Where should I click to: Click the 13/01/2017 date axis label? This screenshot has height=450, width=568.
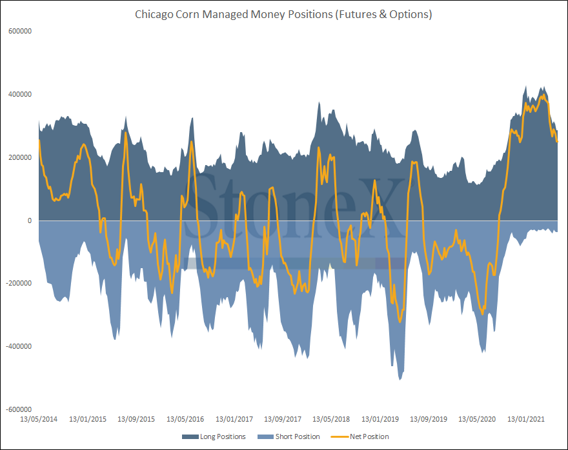[x=234, y=419]
